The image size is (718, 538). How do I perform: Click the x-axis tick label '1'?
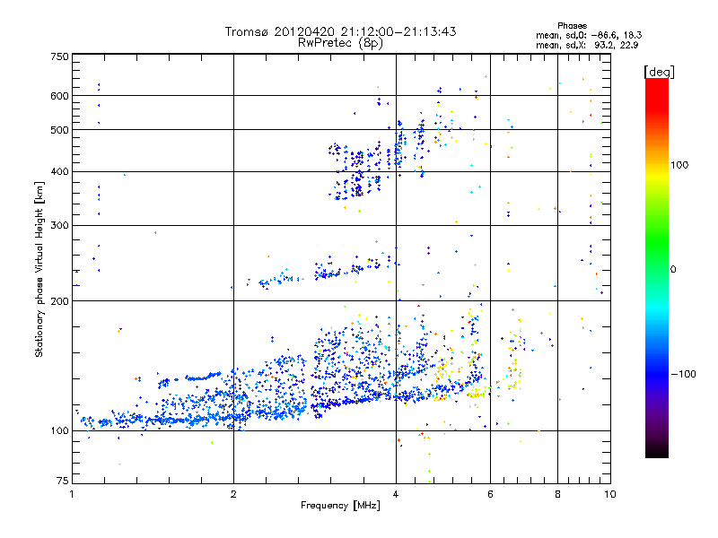pyautogui.click(x=72, y=494)
